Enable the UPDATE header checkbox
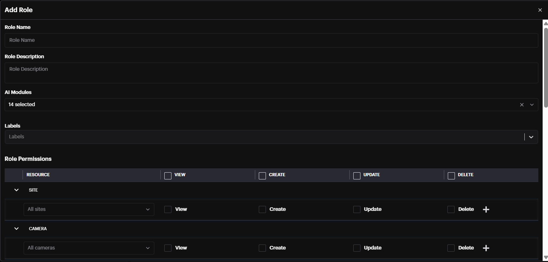This screenshot has height=262, width=548. coord(357,176)
